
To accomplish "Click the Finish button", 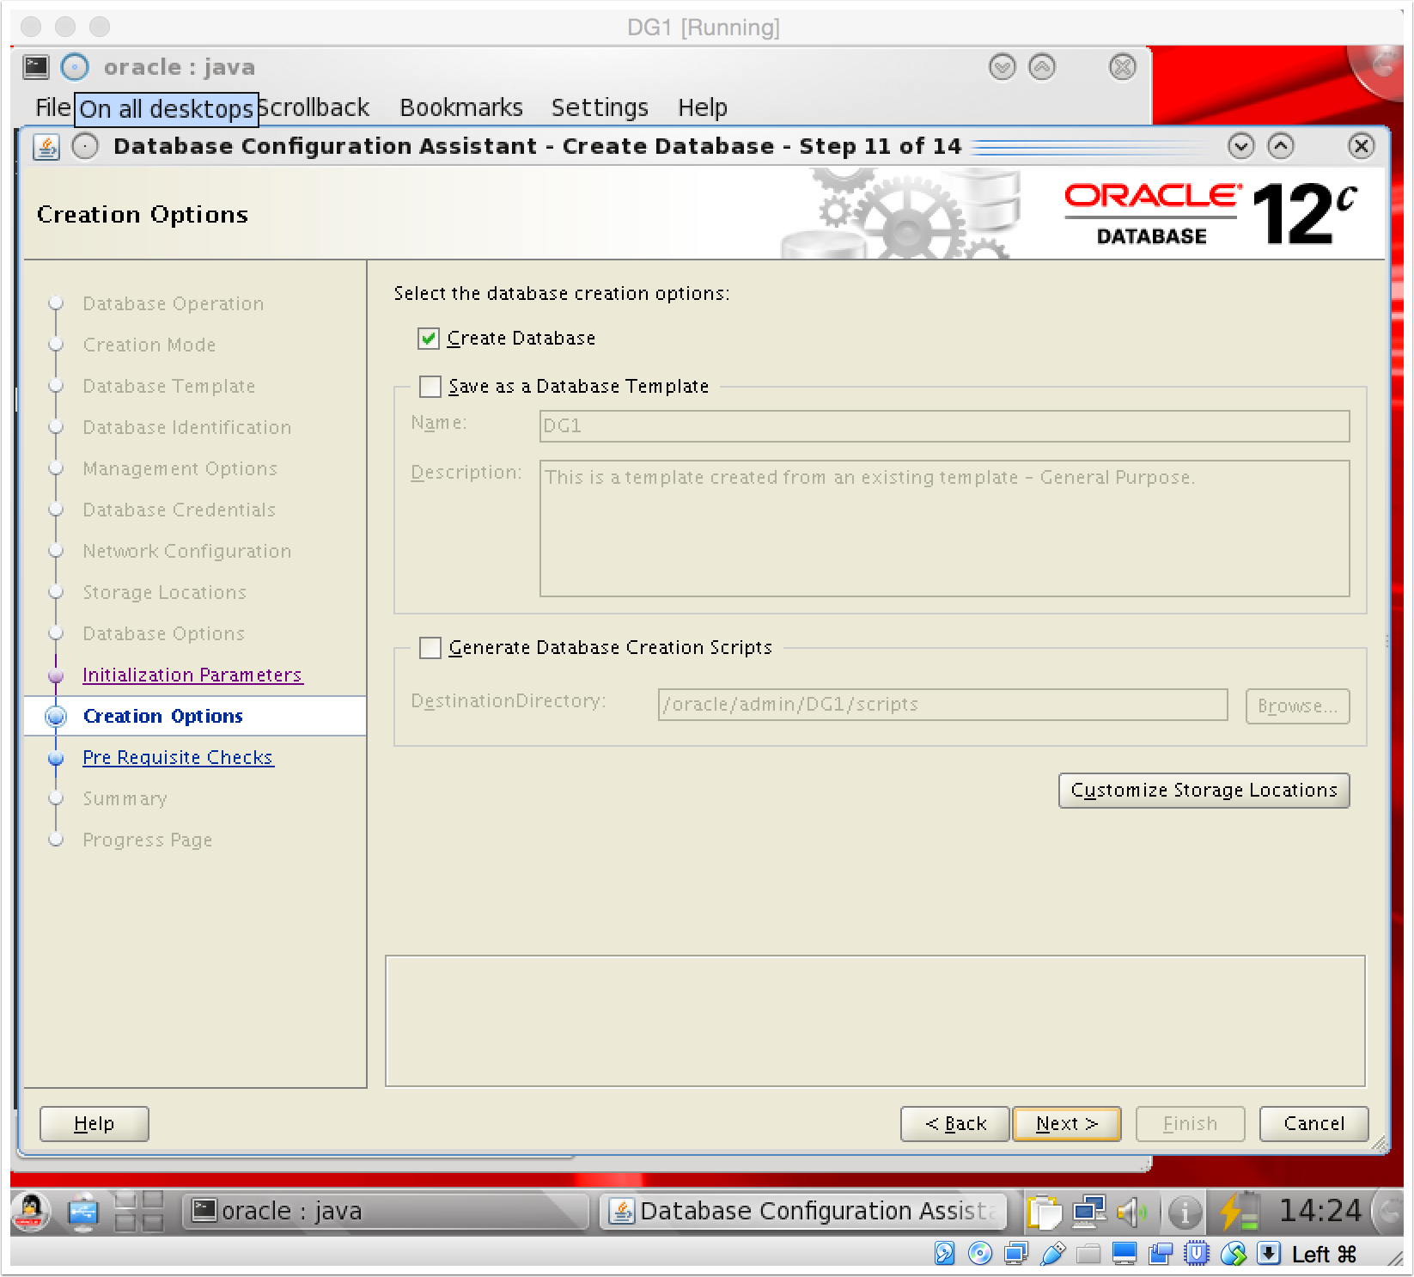I will pos(1190,1124).
